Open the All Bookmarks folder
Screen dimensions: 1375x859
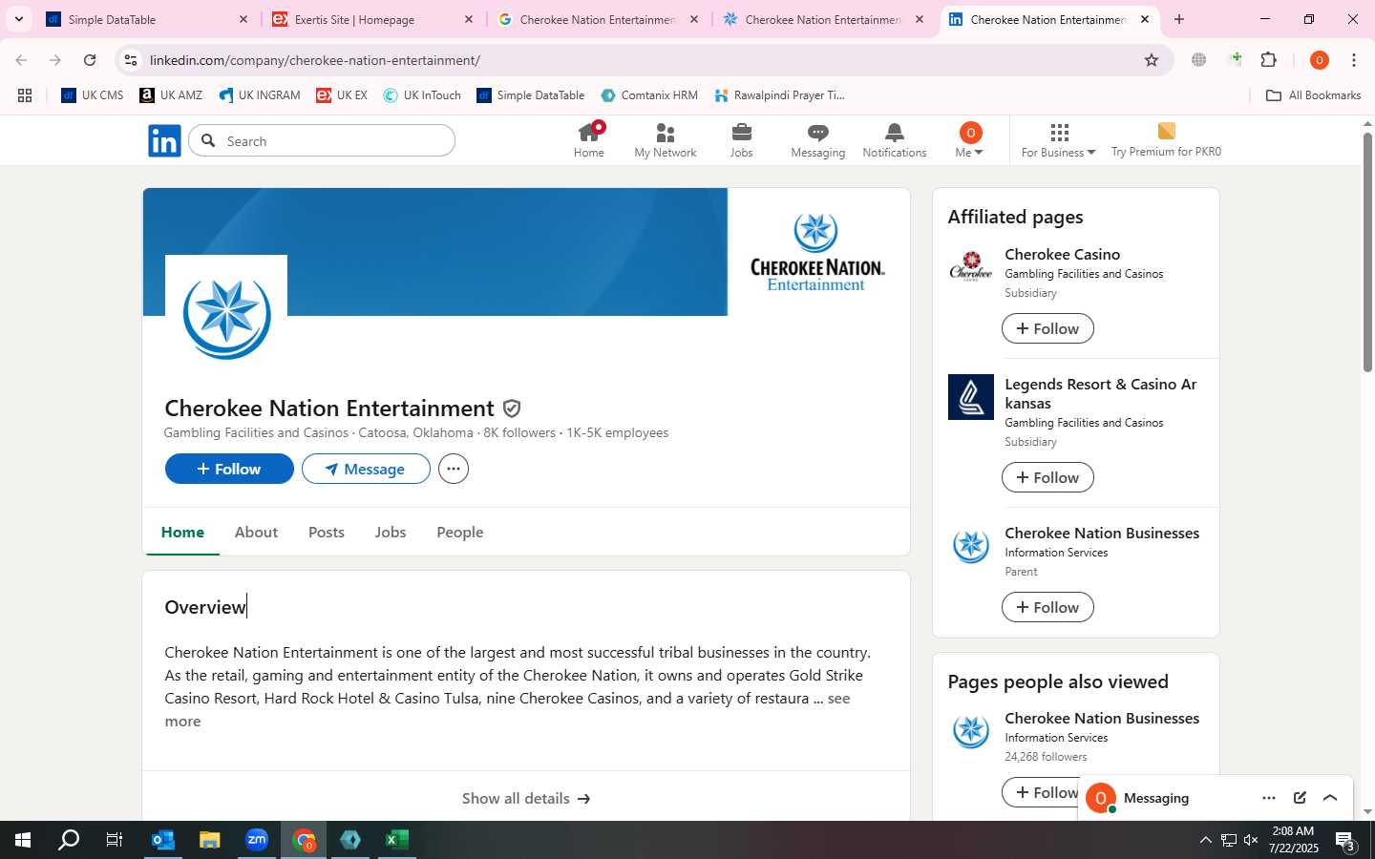[x=1313, y=95]
